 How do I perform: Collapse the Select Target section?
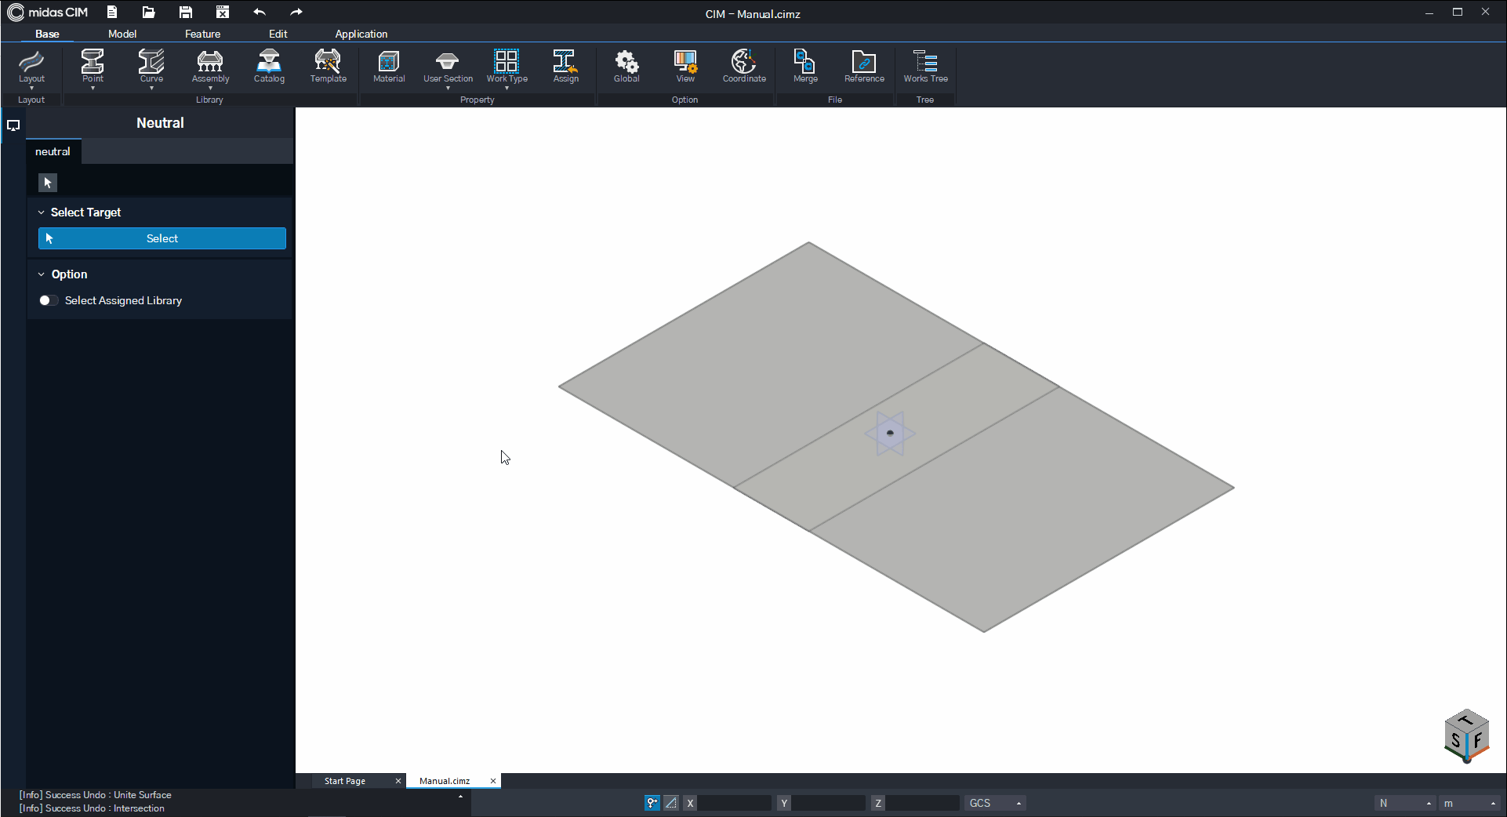coord(42,212)
